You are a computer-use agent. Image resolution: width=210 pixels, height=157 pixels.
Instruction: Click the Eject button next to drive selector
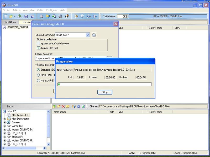94,35
